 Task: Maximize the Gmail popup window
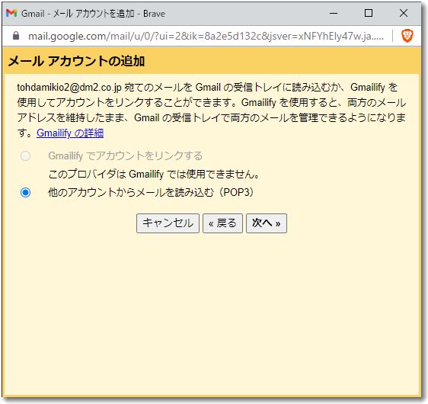pyautogui.click(x=369, y=13)
